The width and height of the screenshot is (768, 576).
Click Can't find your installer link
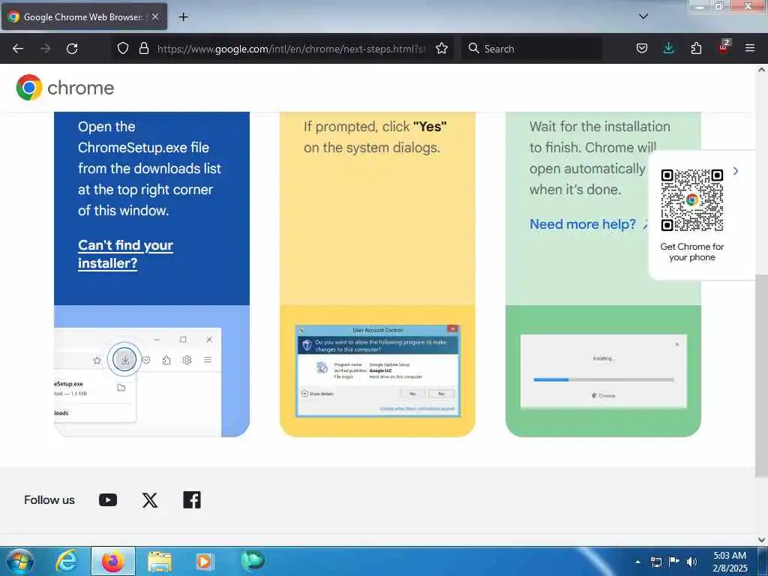coord(125,253)
